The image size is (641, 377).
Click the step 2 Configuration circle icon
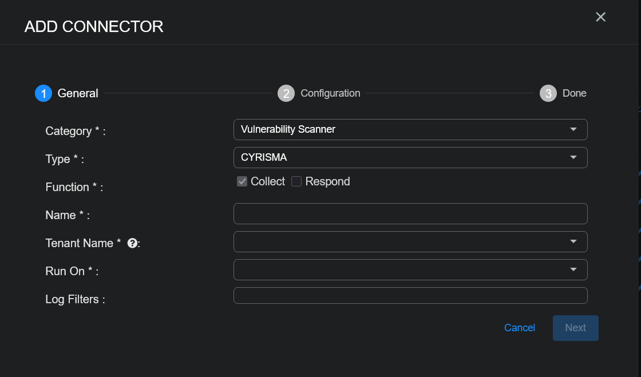pyautogui.click(x=286, y=93)
